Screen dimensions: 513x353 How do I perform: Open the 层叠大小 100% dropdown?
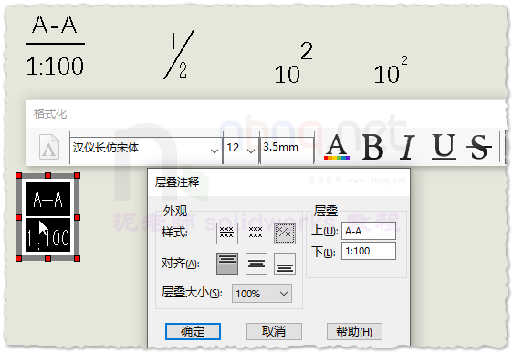click(262, 293)
